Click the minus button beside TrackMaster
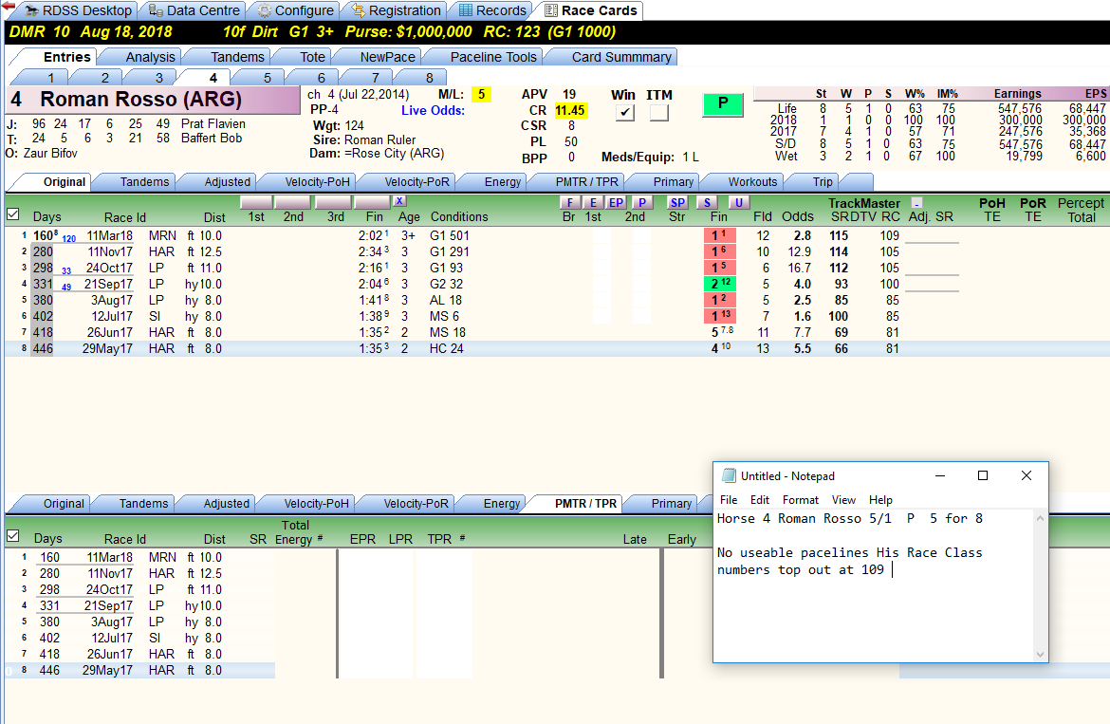1110x724 pixels. coord(916,203)
